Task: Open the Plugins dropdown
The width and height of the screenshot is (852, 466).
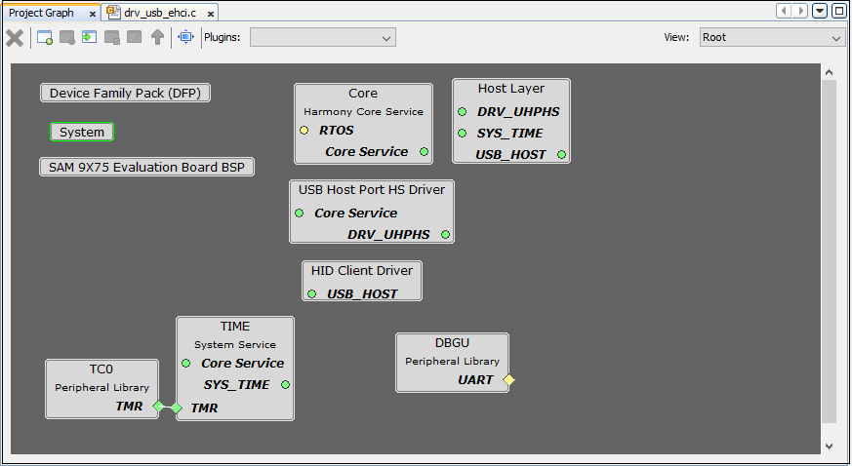Action: [x=322, y=37]
